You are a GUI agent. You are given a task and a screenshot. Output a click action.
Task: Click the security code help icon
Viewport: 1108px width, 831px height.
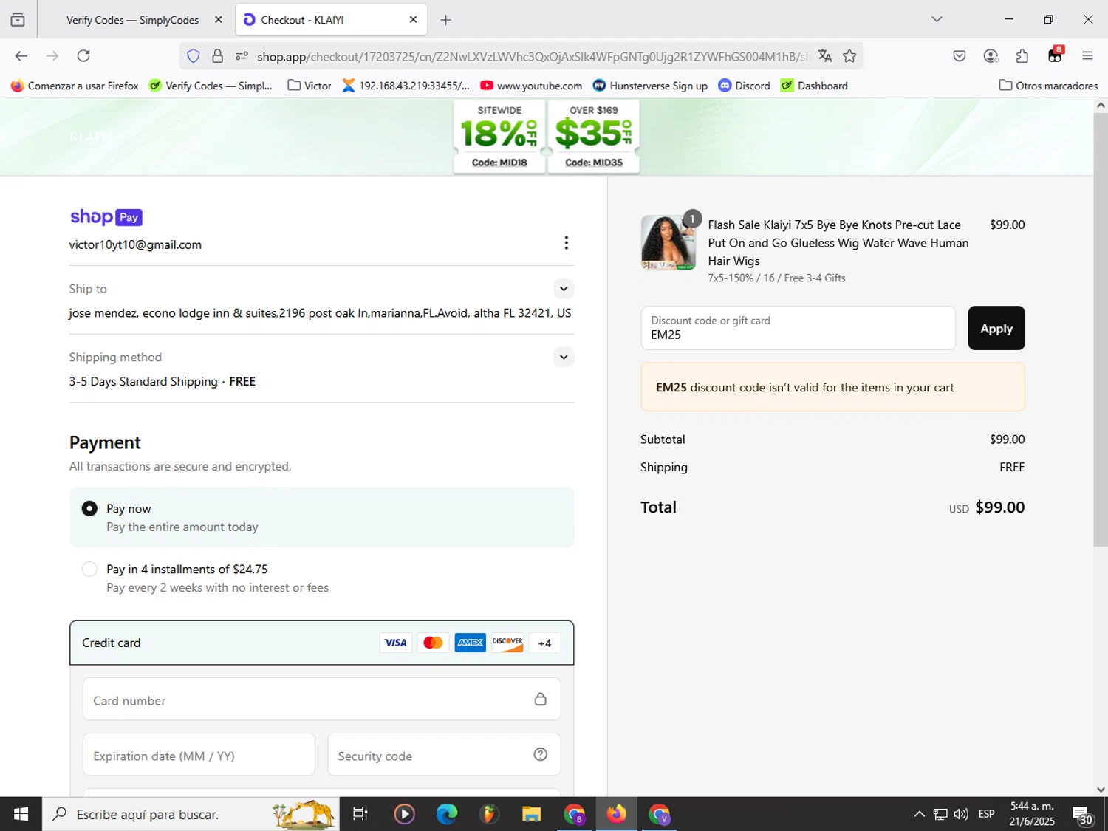541,755
